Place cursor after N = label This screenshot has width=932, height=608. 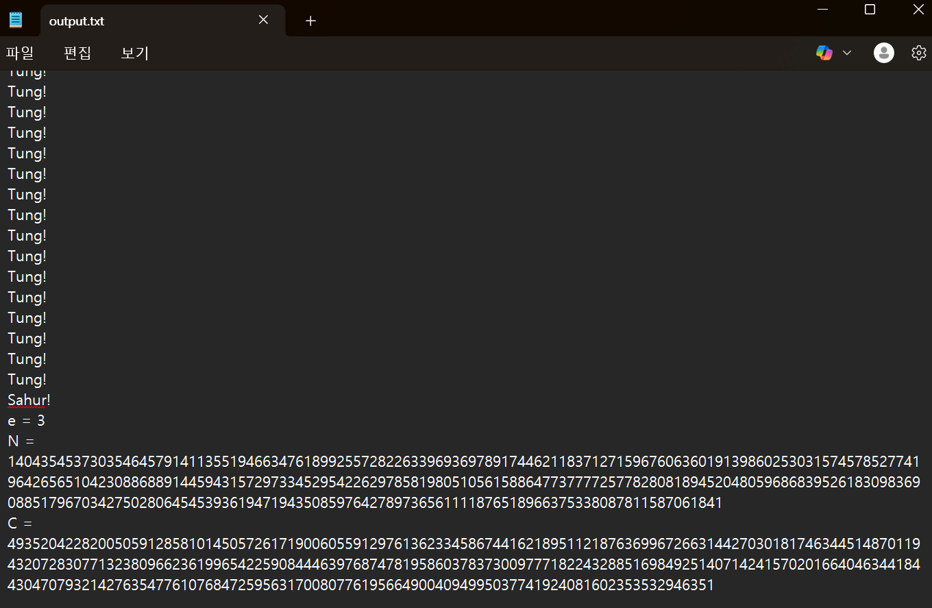31,441
